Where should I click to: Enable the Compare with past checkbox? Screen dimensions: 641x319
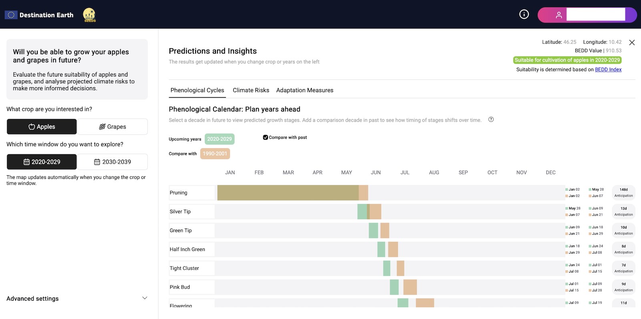[265, 137]
